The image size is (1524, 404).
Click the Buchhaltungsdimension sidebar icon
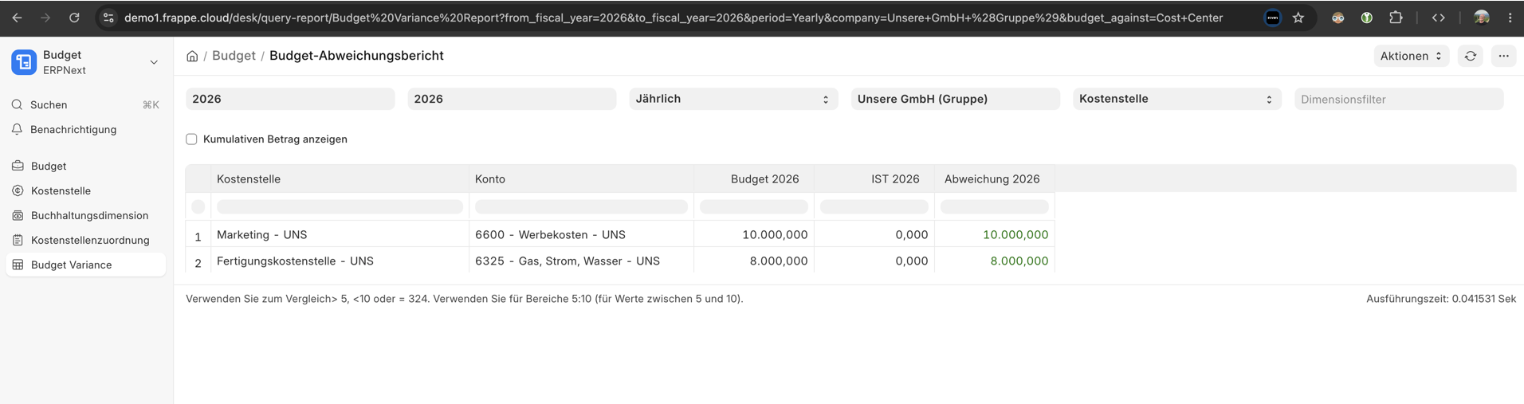coord(18,215)
